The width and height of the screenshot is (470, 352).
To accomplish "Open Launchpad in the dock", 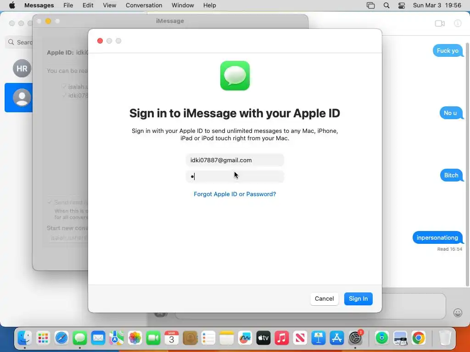I will [43, 338].
